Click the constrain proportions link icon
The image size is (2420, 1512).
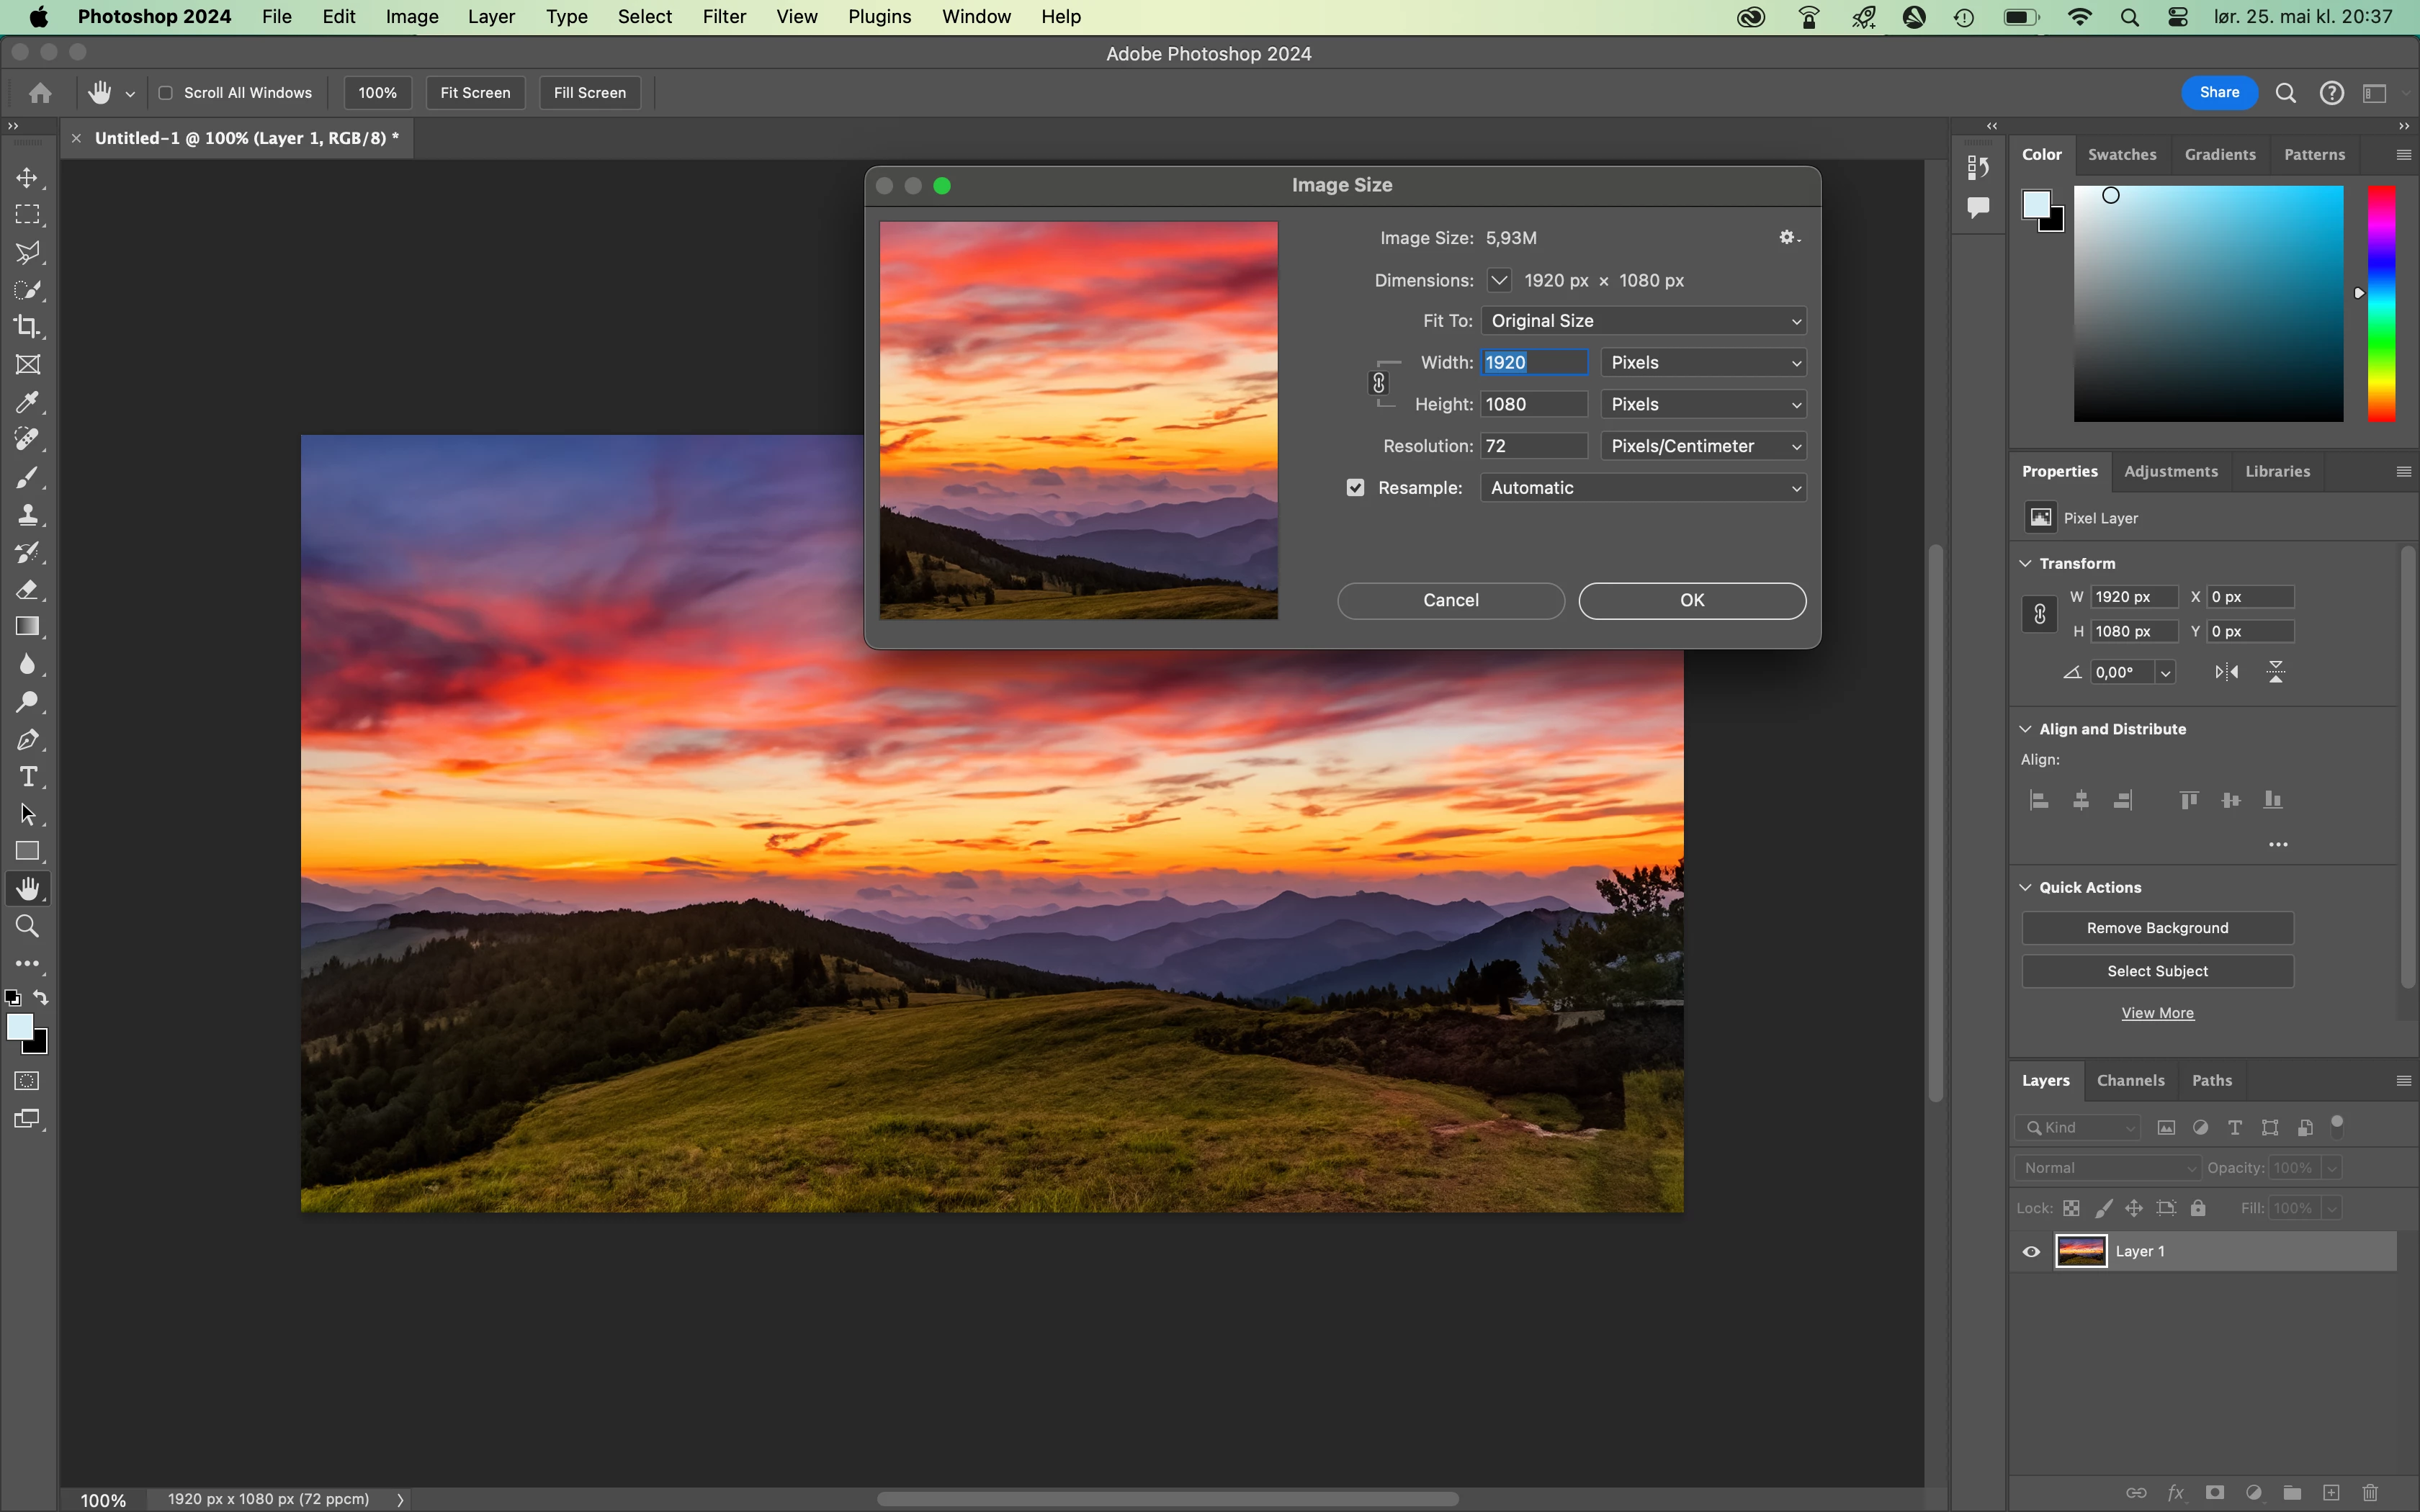tap(1379, 383)
